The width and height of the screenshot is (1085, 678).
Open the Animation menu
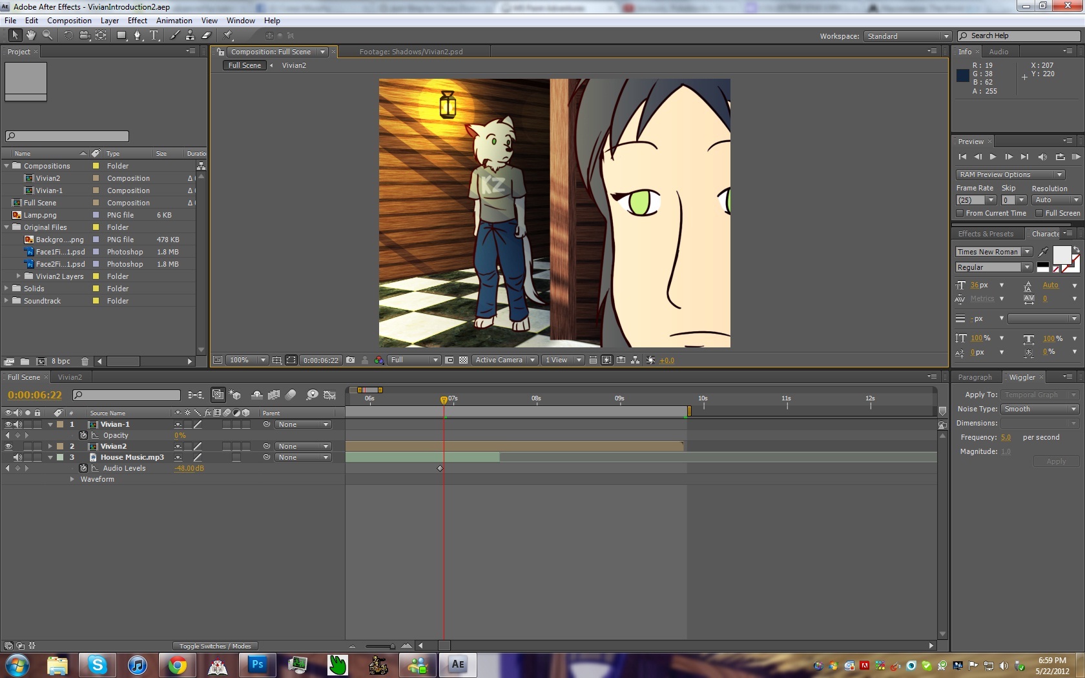(174, 21)
